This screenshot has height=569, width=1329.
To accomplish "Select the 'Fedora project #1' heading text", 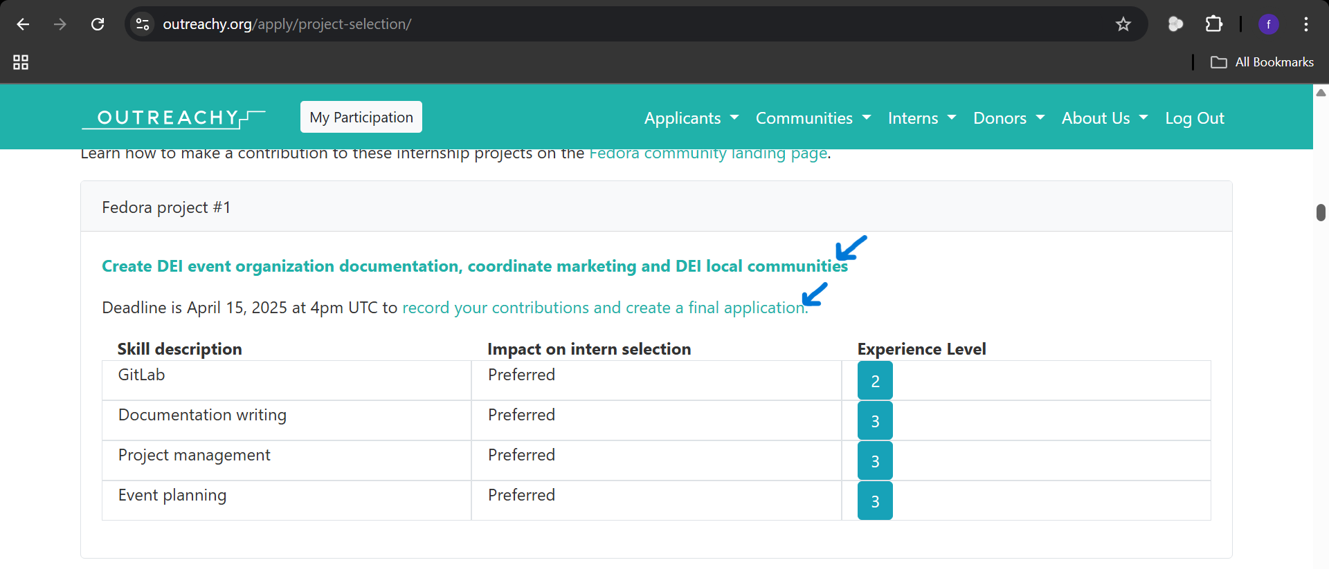I will click(166, 207).
